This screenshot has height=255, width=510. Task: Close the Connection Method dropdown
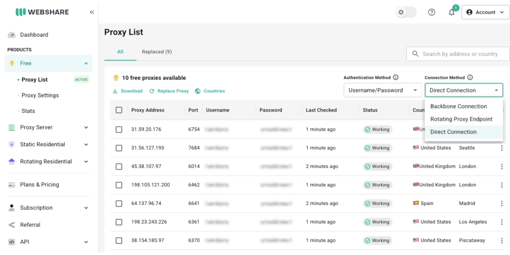pos(464,90)
